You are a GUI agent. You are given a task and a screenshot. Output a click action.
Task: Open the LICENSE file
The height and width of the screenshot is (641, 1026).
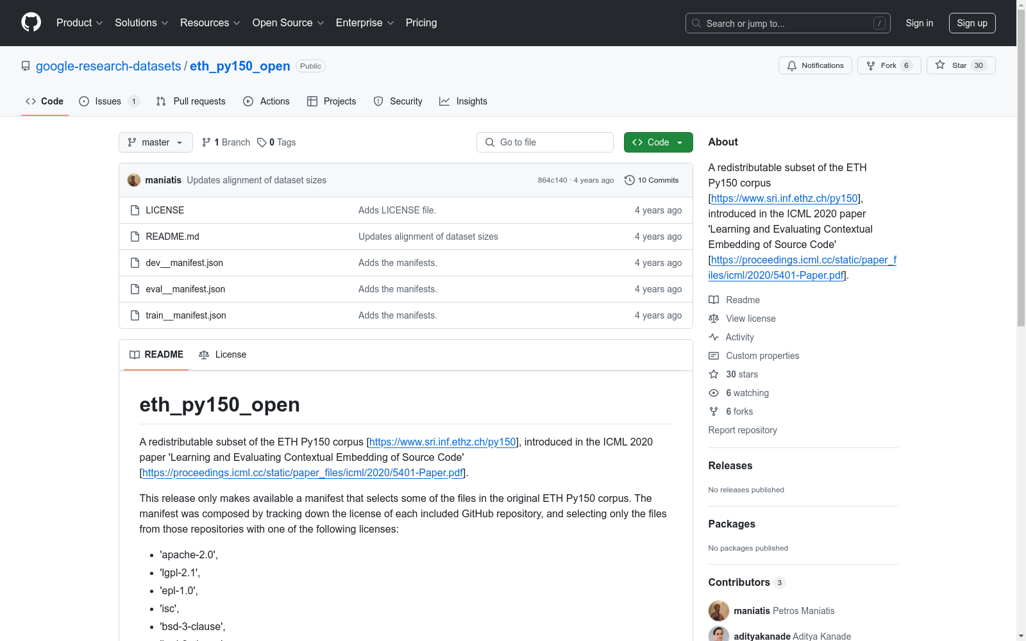point(165,210)
